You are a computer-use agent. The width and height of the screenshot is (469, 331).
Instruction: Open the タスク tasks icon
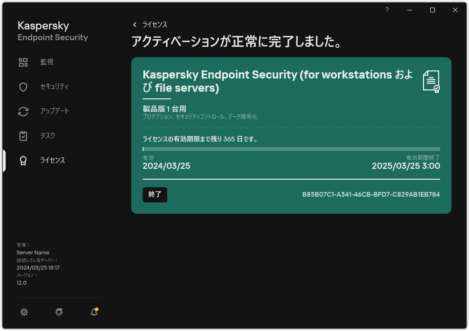[23, 136]
